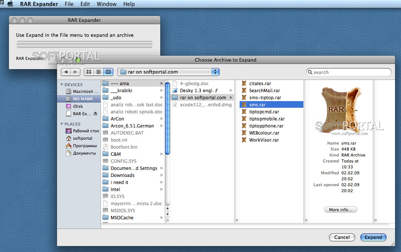Select NO NAME volume in sidebar
The width and height of the screenshot is (401, 252).
[x=79, y=99]
